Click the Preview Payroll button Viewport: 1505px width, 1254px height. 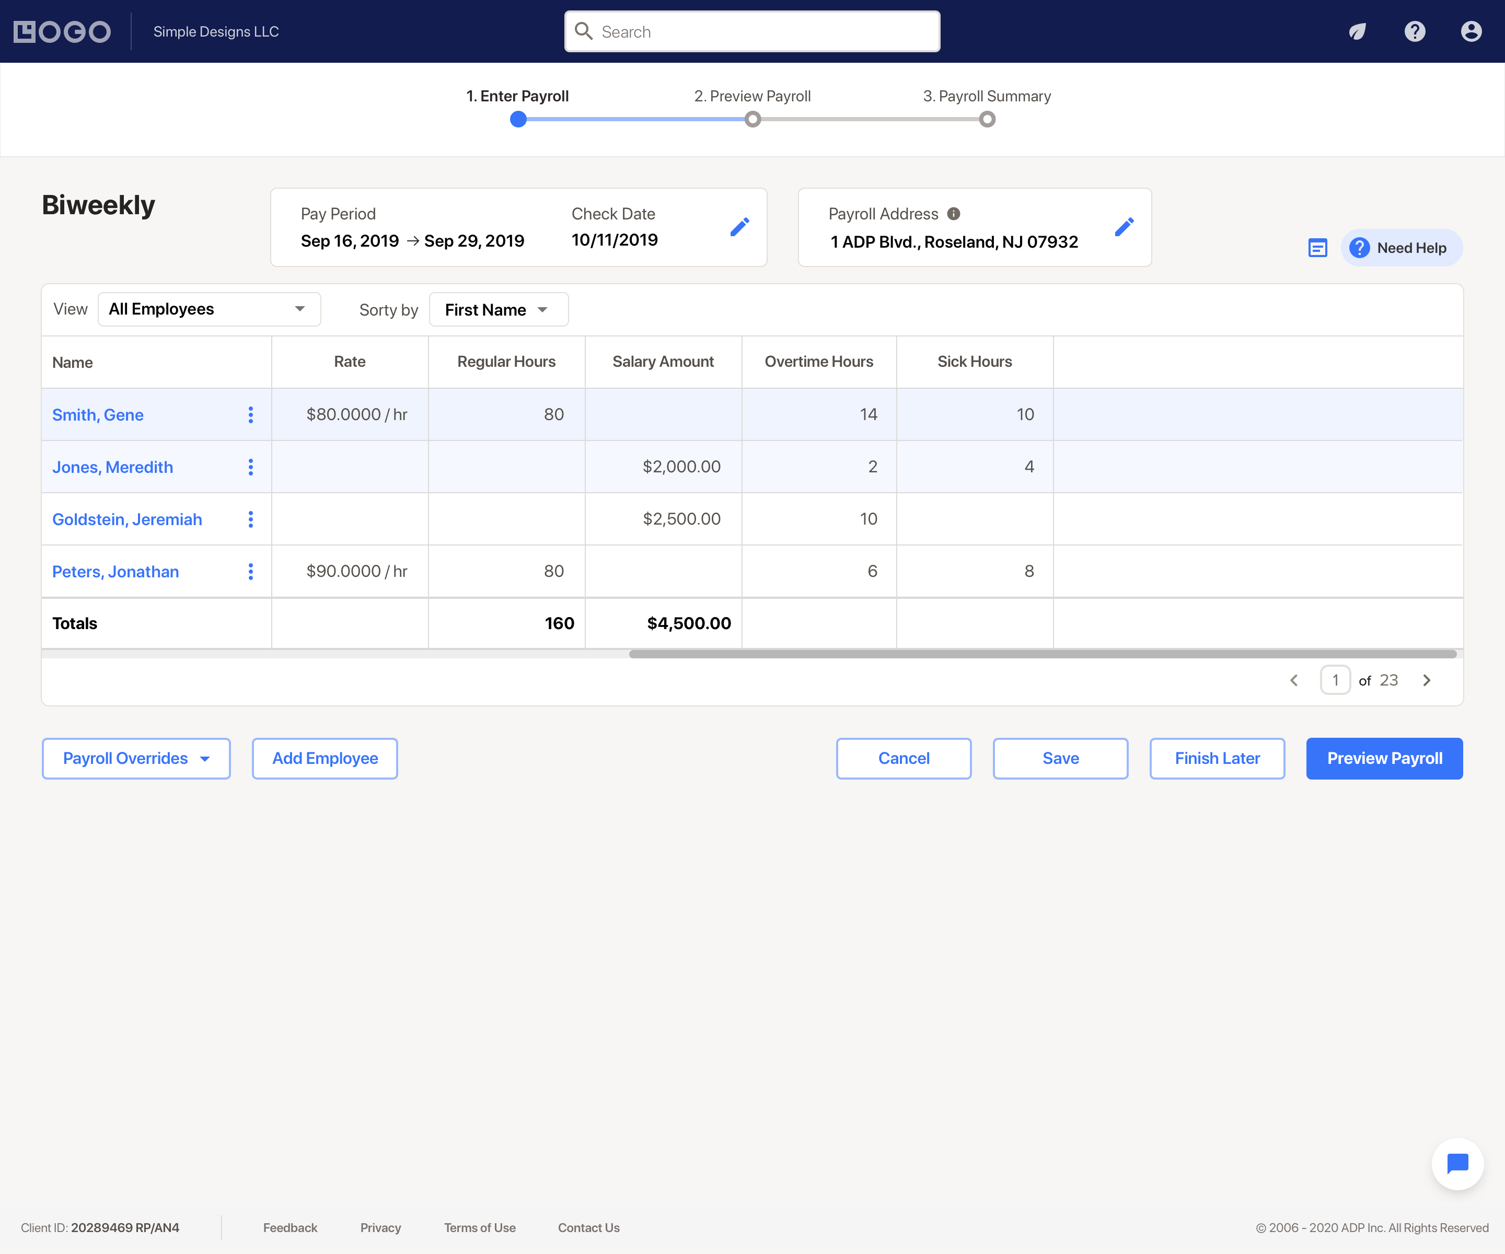coord(1384,758)
